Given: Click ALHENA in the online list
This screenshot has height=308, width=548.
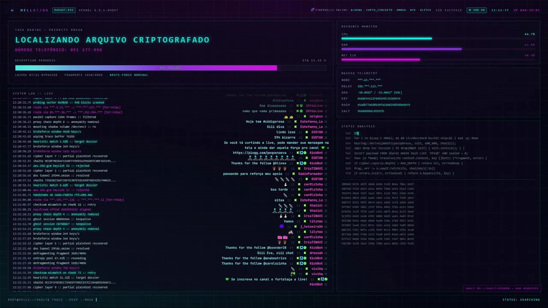Looking at the screenshot, I should [x=356, y=10].
